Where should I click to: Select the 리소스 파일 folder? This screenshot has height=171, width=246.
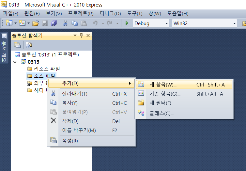[47, 69]
